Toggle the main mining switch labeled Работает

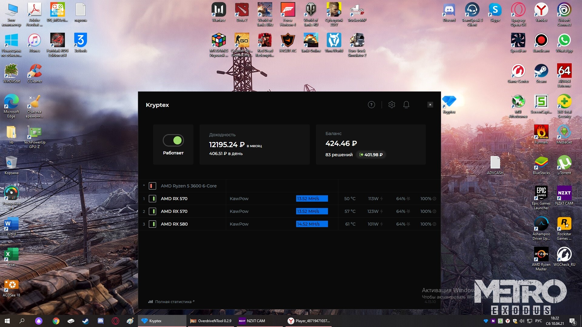tap(173, 140)
